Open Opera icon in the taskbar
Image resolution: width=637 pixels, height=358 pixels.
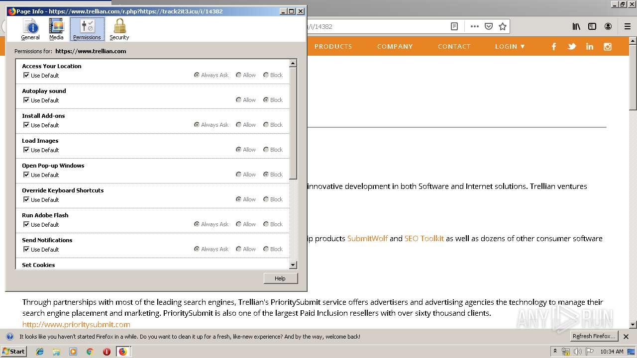point(106,352)
